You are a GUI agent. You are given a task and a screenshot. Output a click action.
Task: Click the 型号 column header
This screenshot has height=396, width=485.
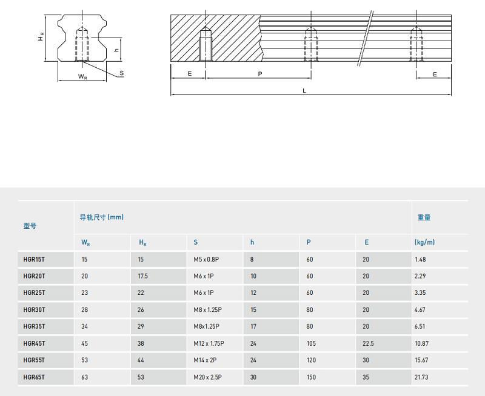[30, 226]
